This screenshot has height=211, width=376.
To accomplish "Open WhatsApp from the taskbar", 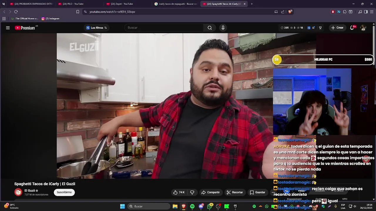I will (x=209, y=206).
